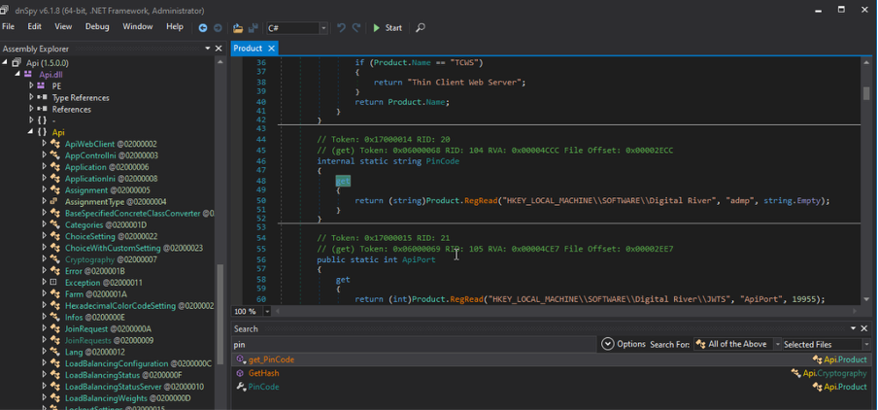This screenshot has height=410, width=878.
Task: Collapse the Api.dll module node
Action: [x=18, y=74]
